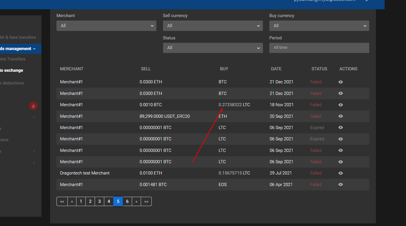Open the Buy currency dropdown
Image resolution: width=406 pixels, height=226 pixels.
point(319,26)
